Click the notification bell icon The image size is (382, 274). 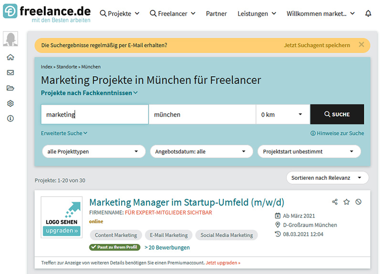(368, 14)
